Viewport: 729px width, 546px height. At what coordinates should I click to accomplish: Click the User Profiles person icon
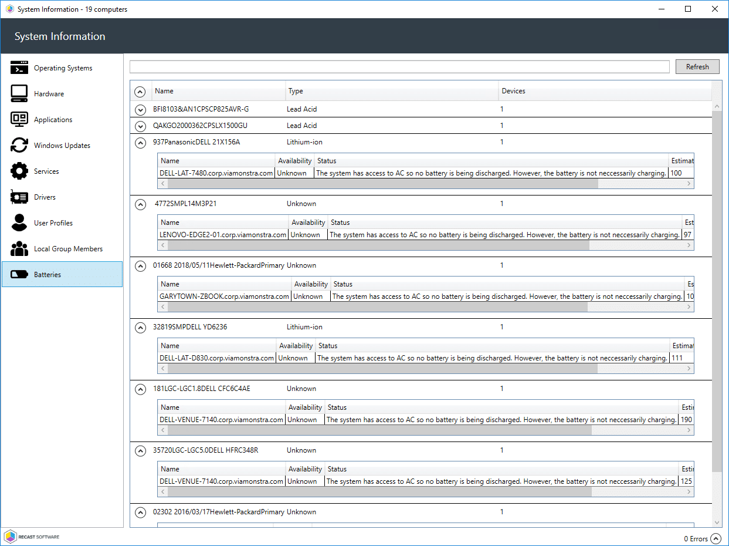(x=19, y=223)
